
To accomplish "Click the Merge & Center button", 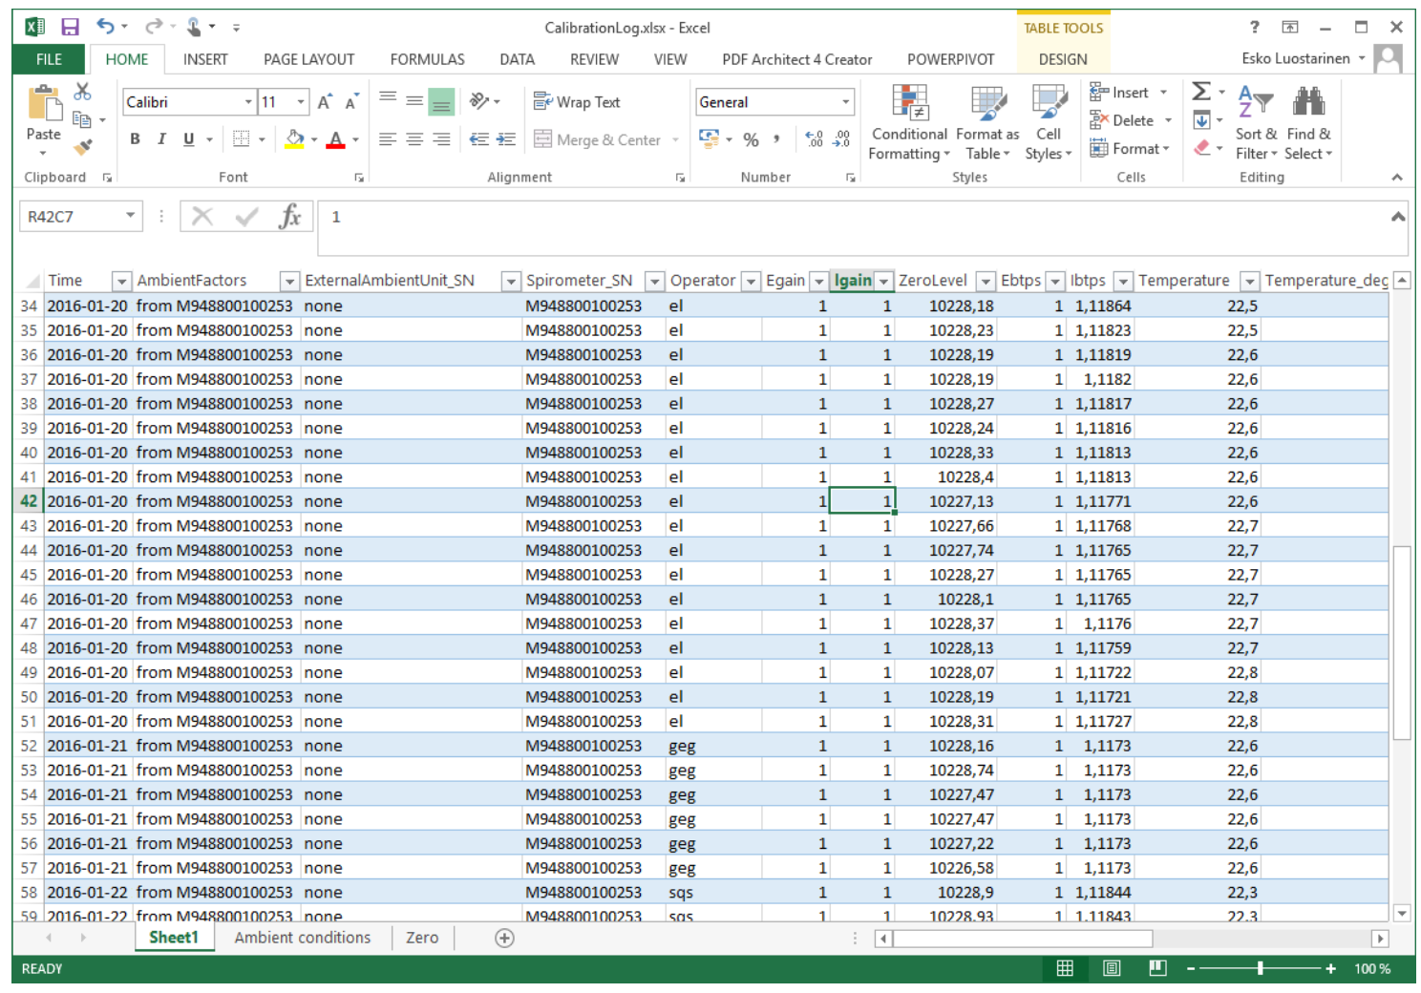I will pos(598,139).
